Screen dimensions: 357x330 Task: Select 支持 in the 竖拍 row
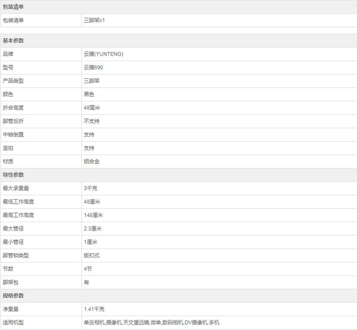click(89, 148)
